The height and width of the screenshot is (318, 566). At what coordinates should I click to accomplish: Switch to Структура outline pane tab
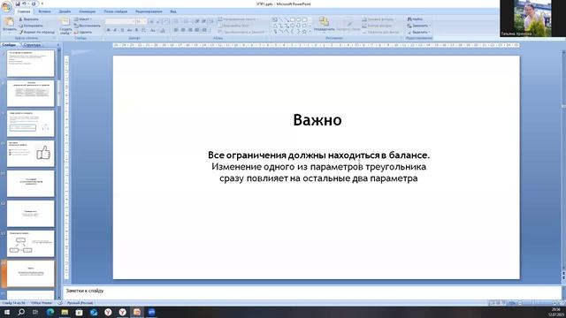(32, 45)
